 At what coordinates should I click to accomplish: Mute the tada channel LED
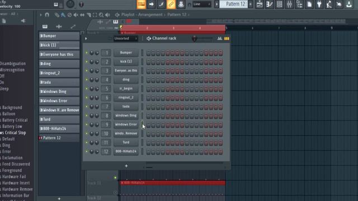point(87,107)
